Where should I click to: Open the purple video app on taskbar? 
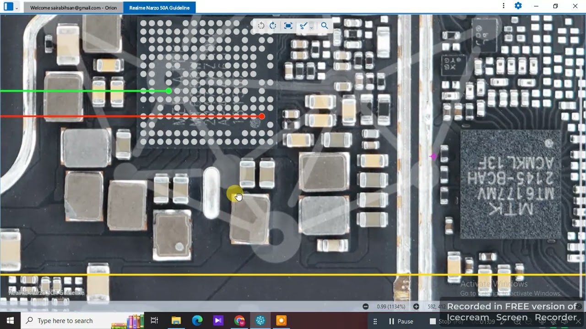[218, 321]
